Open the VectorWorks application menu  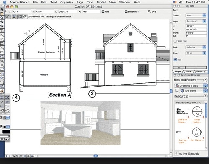coord(20,2)
